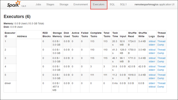The width and height of the screenshot is (178, 100).
Task: View Thread Dump for executor 4
Action: [x=161, y=68]
